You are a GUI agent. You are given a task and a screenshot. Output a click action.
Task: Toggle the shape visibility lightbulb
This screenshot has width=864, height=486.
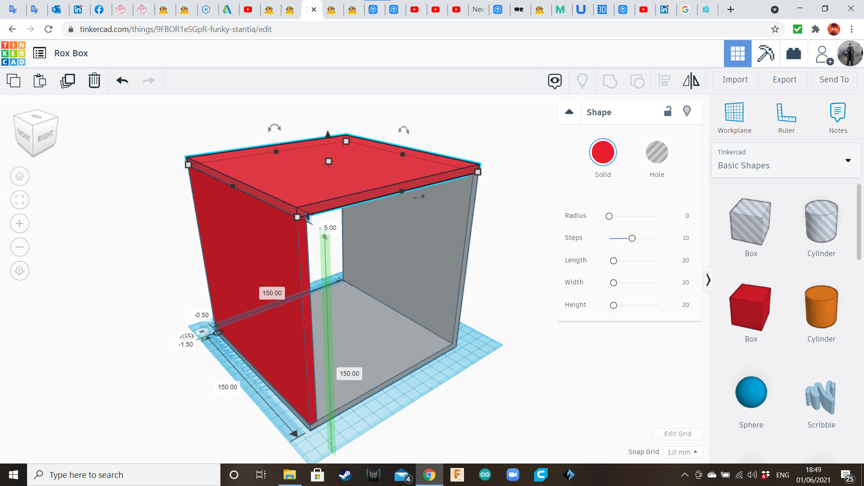coord(687,111)
